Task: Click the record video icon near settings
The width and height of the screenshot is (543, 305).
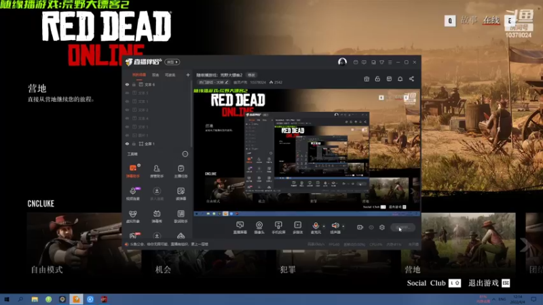Action: tap(360, 227)
